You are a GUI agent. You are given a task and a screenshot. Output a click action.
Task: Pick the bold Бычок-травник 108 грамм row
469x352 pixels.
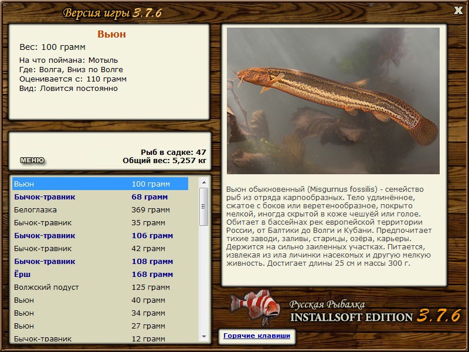[x=100, y=262]
